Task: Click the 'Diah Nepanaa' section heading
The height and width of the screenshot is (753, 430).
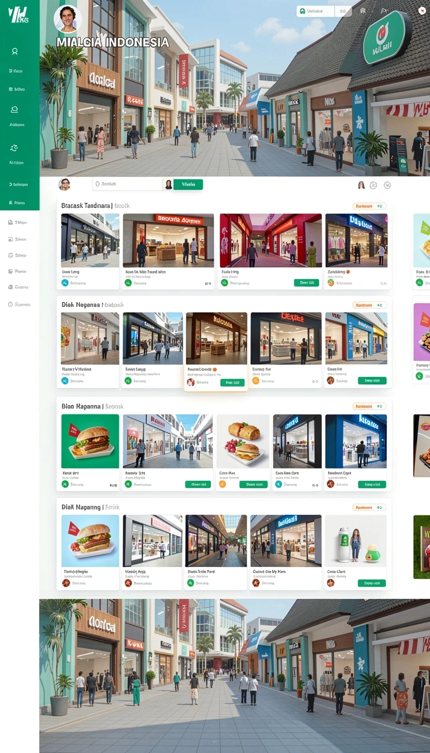Action: (x=92, y=305)
